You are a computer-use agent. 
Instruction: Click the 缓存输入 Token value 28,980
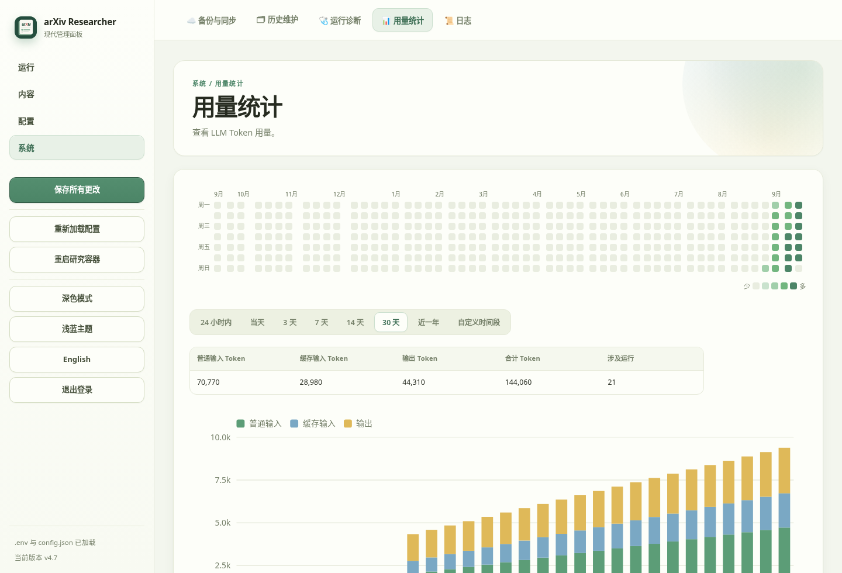tap(311, 382)
